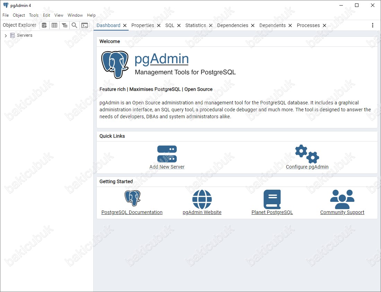
Task: Open the View menu
Action: [59, 15]
